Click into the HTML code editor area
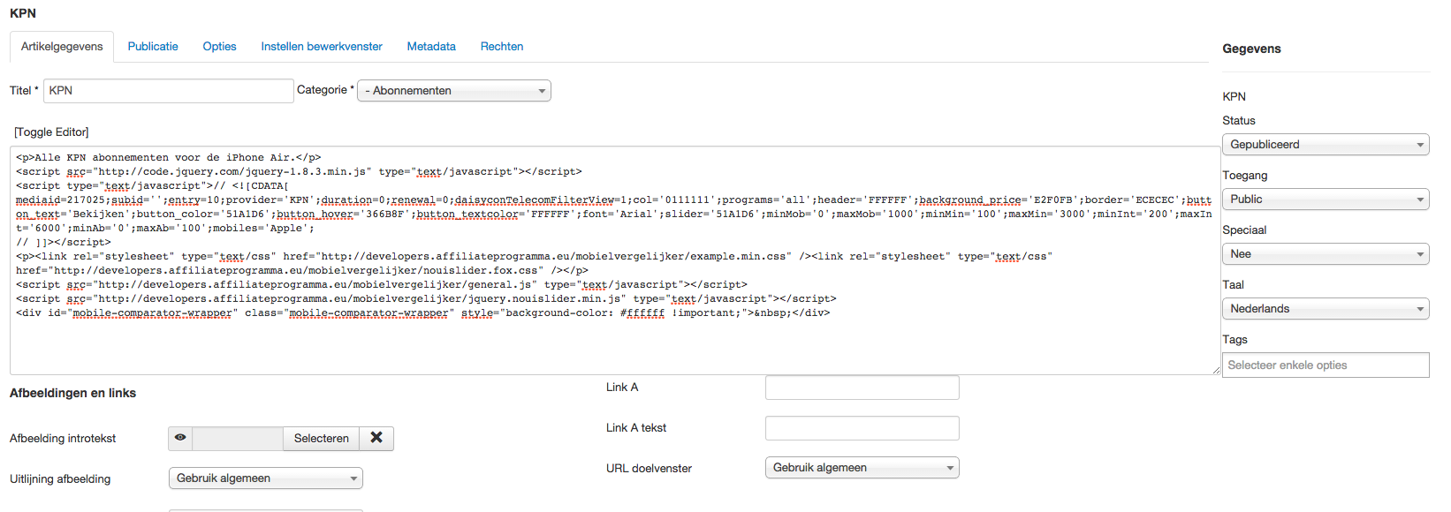 615,260
